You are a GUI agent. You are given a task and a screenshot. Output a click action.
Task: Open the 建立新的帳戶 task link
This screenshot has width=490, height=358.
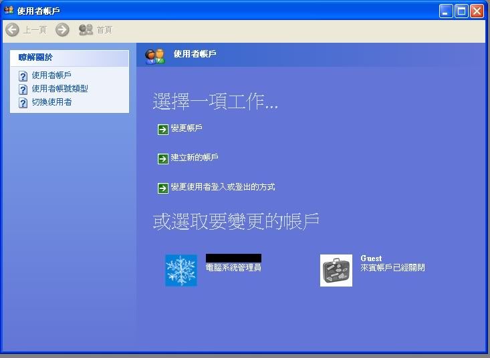pyautogui.click(x=195, y=158)
